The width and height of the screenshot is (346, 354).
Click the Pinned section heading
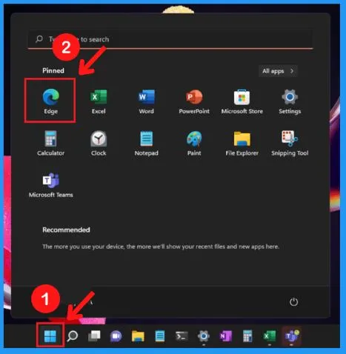click(x=53, y=70)
